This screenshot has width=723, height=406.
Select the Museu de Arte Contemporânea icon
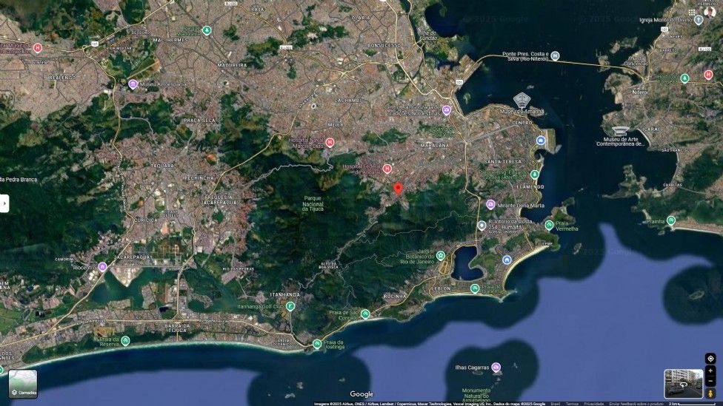pyautogui.click(x=620, y=131)
